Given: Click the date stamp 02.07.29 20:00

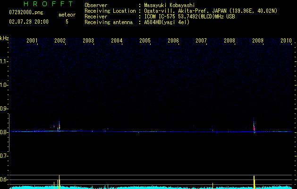Looking at the screenshot, I should click(x=29, y=22).
